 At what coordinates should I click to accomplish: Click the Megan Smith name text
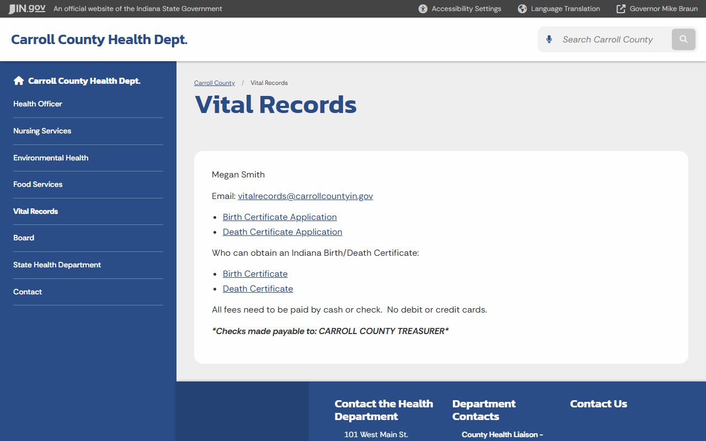pyautogui.click(x=238, y=174)
